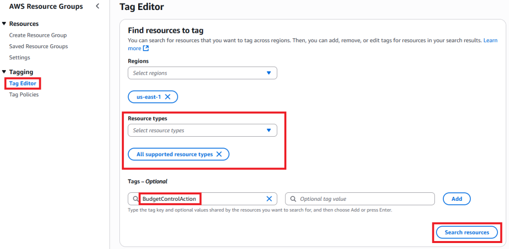Open the Select regions dropdown
The width and height of the screenshot is (509, 249).
tap(203, 73)
